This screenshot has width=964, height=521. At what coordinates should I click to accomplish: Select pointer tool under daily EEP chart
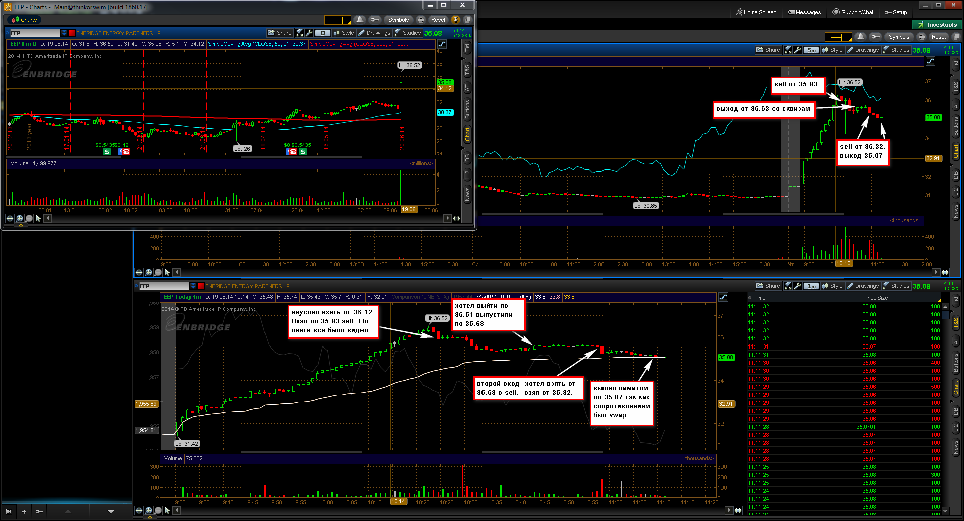[x=38, y=218]
